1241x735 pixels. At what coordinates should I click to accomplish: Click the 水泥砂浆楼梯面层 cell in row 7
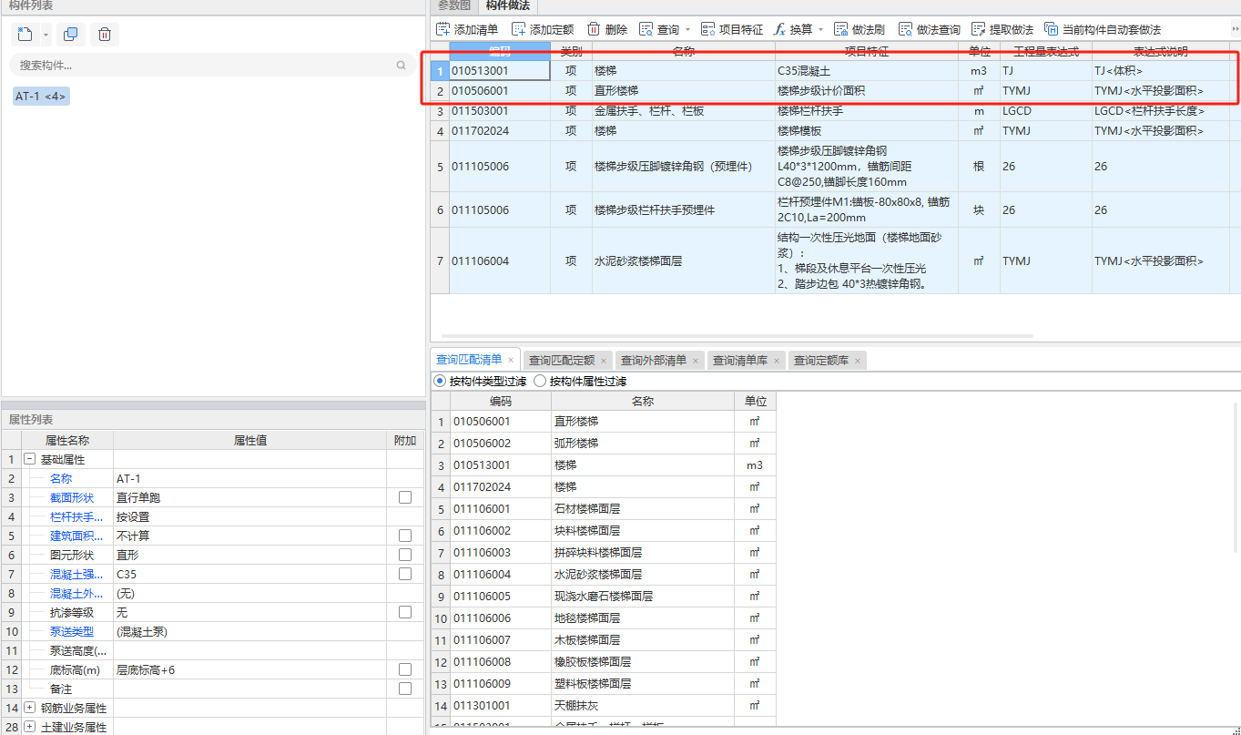[x=683, y=260]
